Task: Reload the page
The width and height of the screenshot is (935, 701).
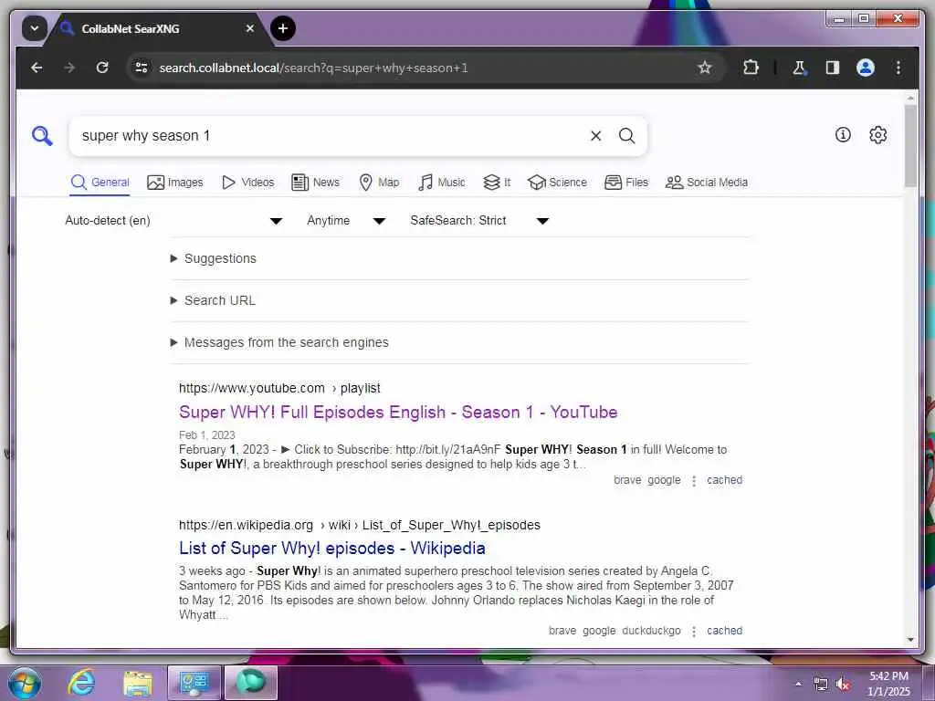Action: [x=102, y=68]
